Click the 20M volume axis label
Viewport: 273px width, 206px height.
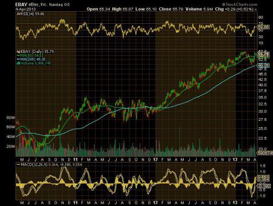(10, 146)
